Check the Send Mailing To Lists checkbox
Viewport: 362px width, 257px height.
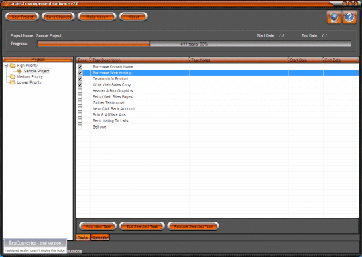click(x=80, y=120)
